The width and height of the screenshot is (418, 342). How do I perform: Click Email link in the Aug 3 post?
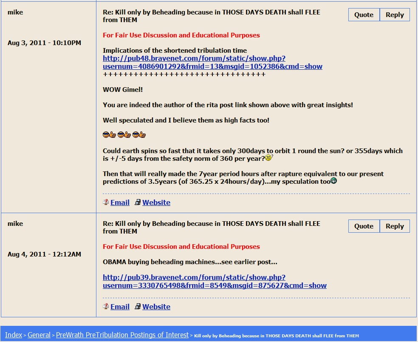coord(120,202)
